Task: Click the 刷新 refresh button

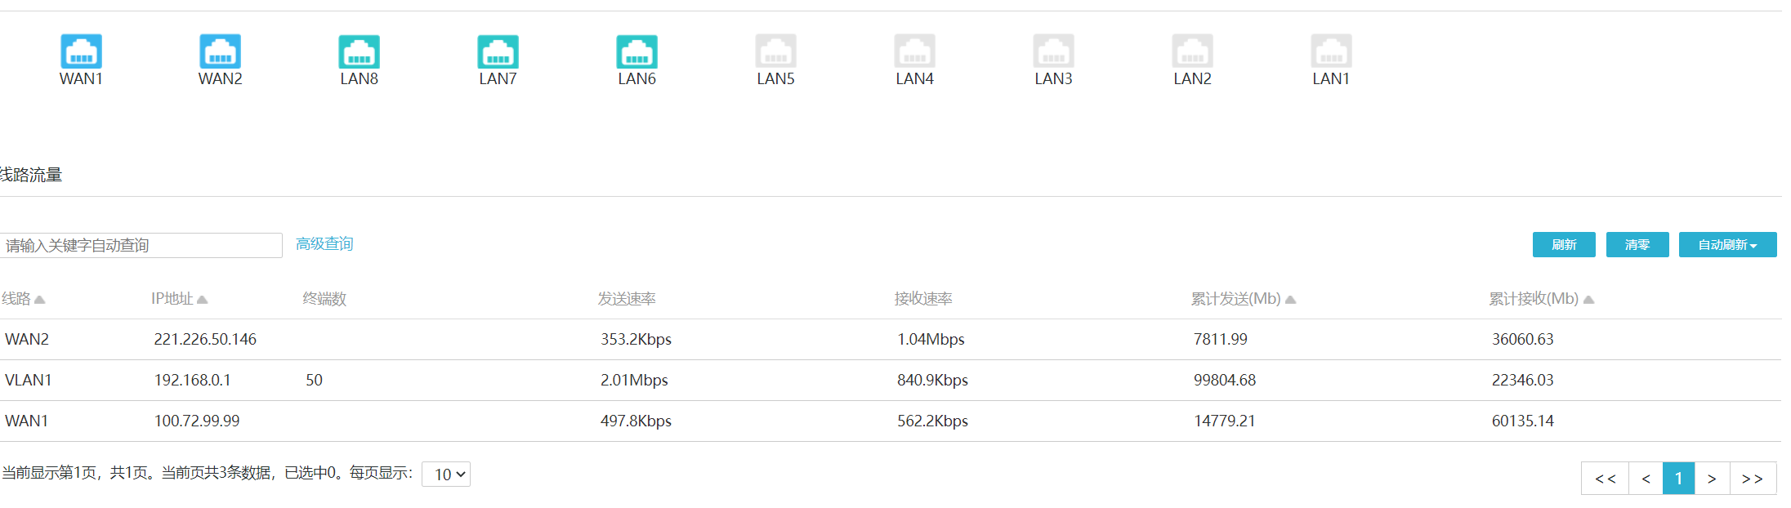Action: click(x=1564, y=245)
